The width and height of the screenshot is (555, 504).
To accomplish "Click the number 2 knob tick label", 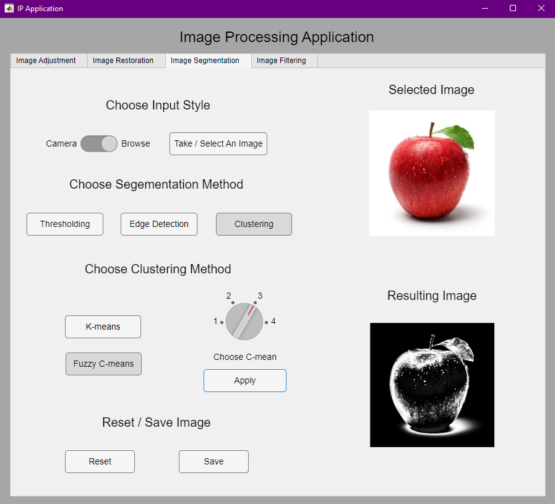I will 229,296.
